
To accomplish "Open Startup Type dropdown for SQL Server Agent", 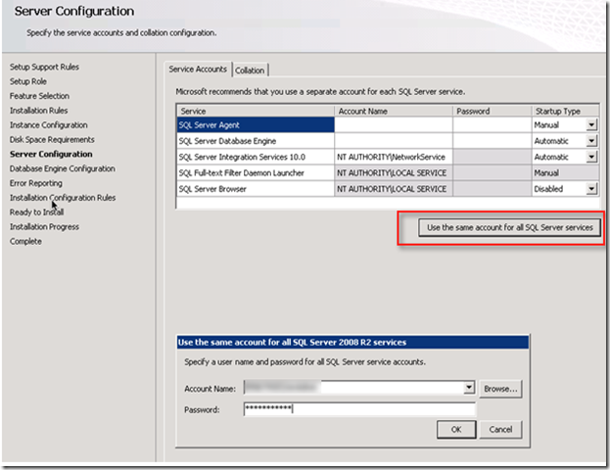I will [591, 125].
